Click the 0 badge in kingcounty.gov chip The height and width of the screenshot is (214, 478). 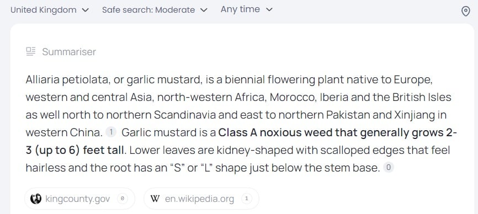[x=122, y=199]
